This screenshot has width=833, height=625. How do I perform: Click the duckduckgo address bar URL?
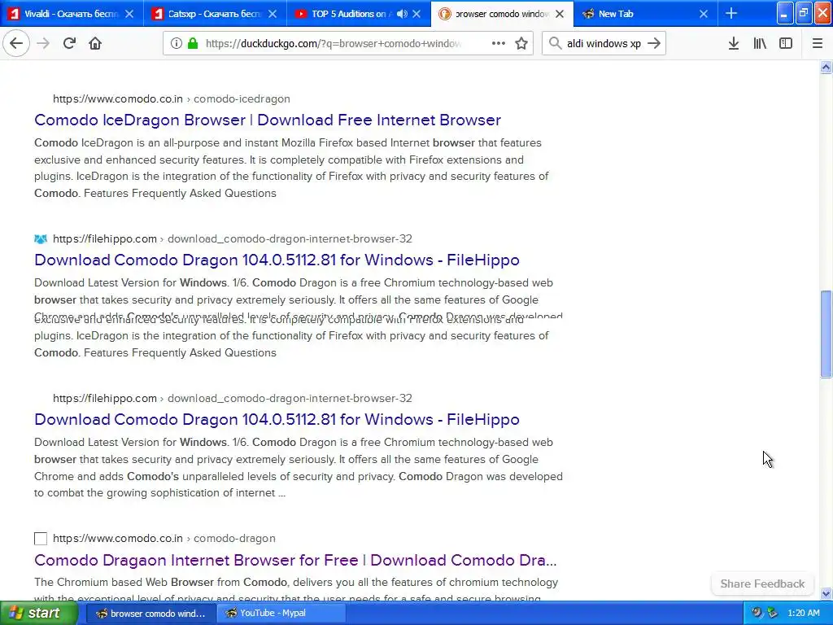click(x=333, y=44)
